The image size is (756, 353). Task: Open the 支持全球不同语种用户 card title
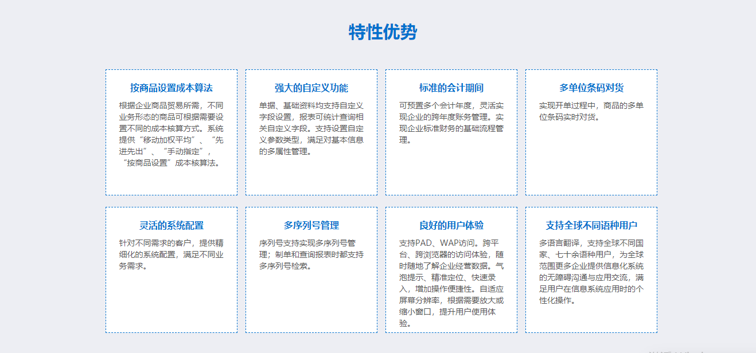(x=591, y=225)
